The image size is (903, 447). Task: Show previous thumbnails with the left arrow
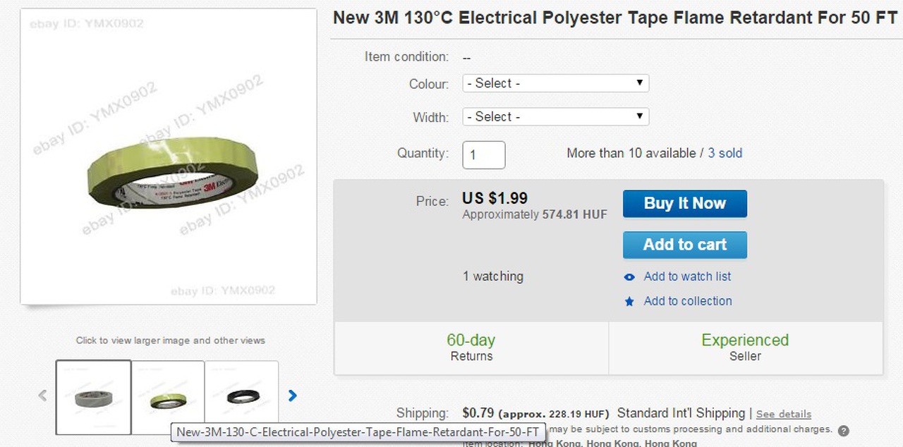click(42, 396)
